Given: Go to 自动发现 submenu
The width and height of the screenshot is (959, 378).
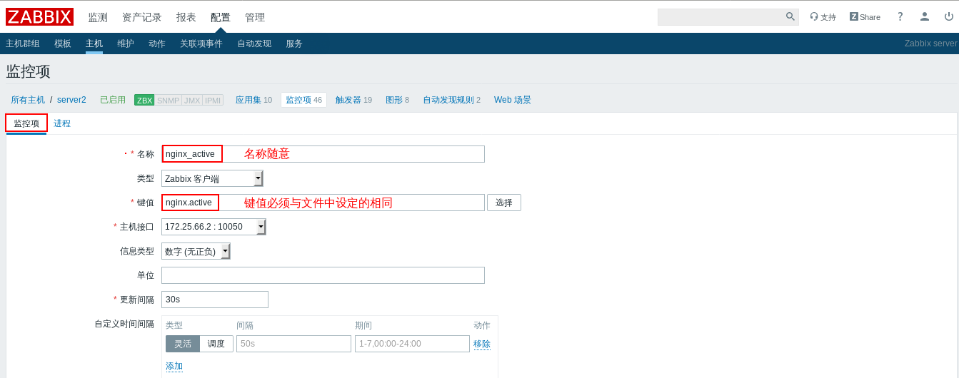Looking at the screenshot, I should tap(254, 44).
